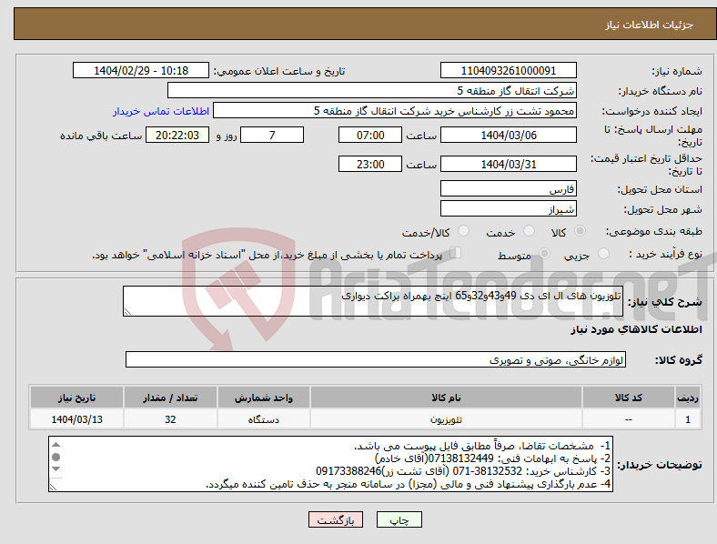Click the دستگاه unit cell

263,419
